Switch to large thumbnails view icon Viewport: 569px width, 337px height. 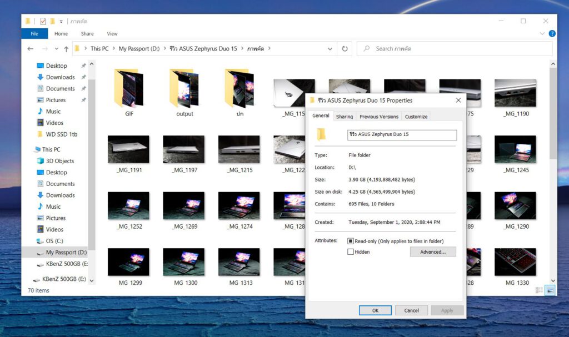click(x=551, y=290)
